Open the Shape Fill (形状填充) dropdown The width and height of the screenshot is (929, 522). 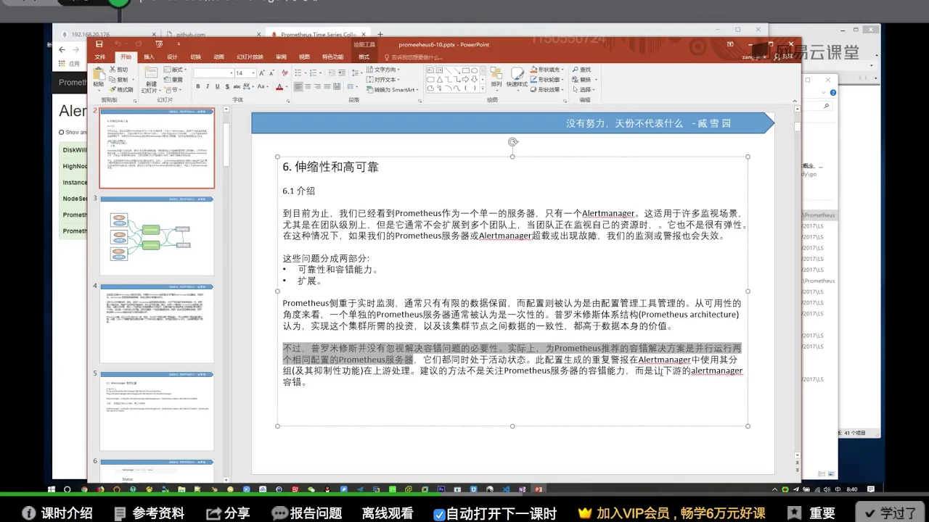pyautogui.click(x=547, y=70)
